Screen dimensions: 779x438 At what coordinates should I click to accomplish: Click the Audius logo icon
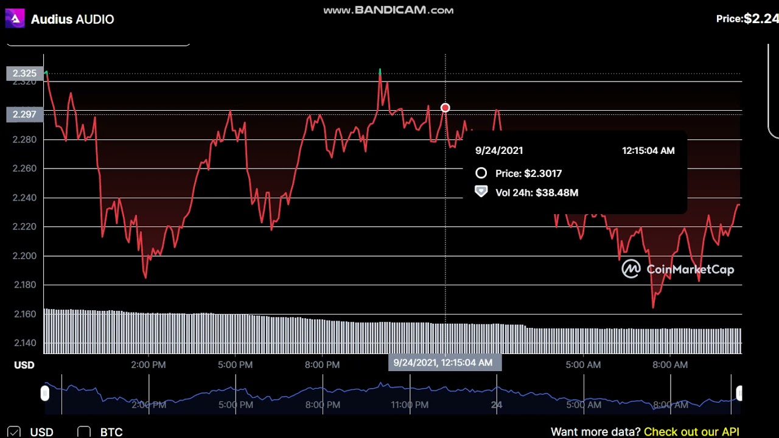(x=15, y=19)
